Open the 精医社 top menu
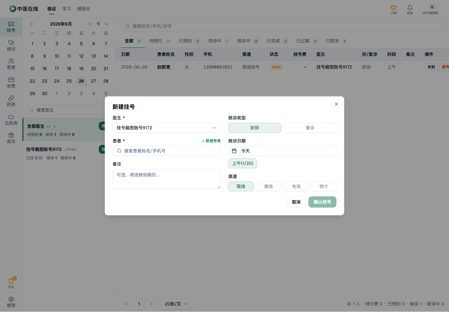The width and height of the screenshot is (449, 312). click(84, 9)
